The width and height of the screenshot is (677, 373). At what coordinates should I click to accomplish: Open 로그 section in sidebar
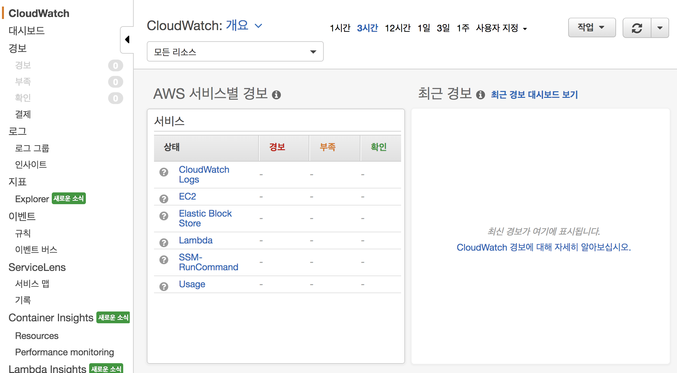(x=18, y=131)
